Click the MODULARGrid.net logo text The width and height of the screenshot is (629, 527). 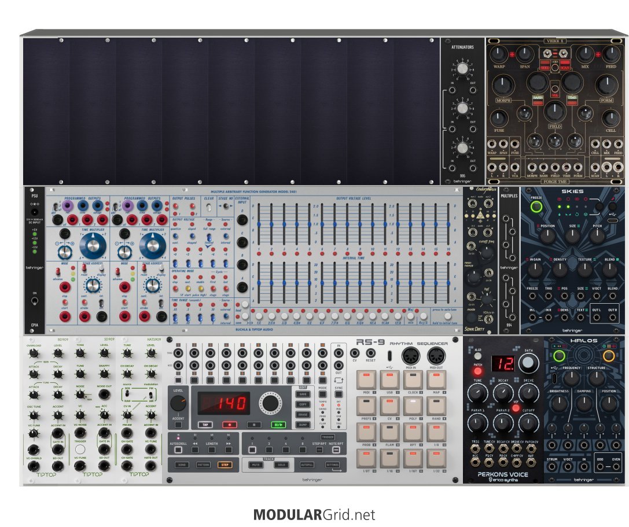click(314, 514)
